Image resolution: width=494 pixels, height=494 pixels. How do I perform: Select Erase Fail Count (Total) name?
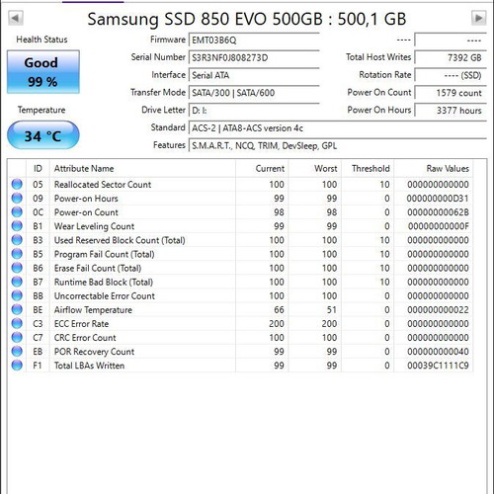[98, 268]
